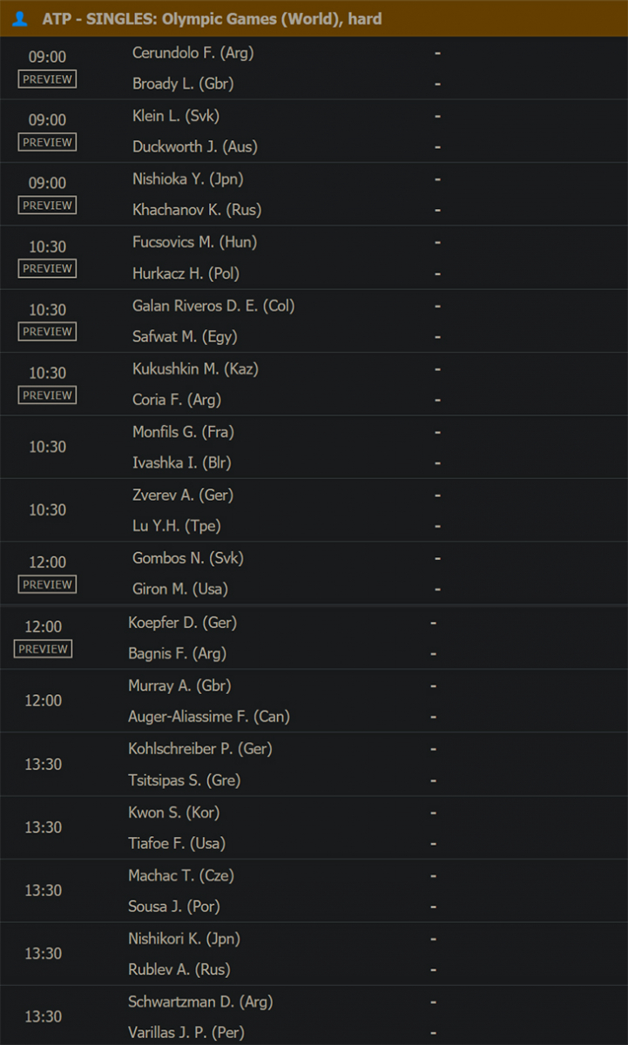This screenshot has height=1045, width=628.
Task: Select player Monfils G. (Fra)
Action: point(183,431)
